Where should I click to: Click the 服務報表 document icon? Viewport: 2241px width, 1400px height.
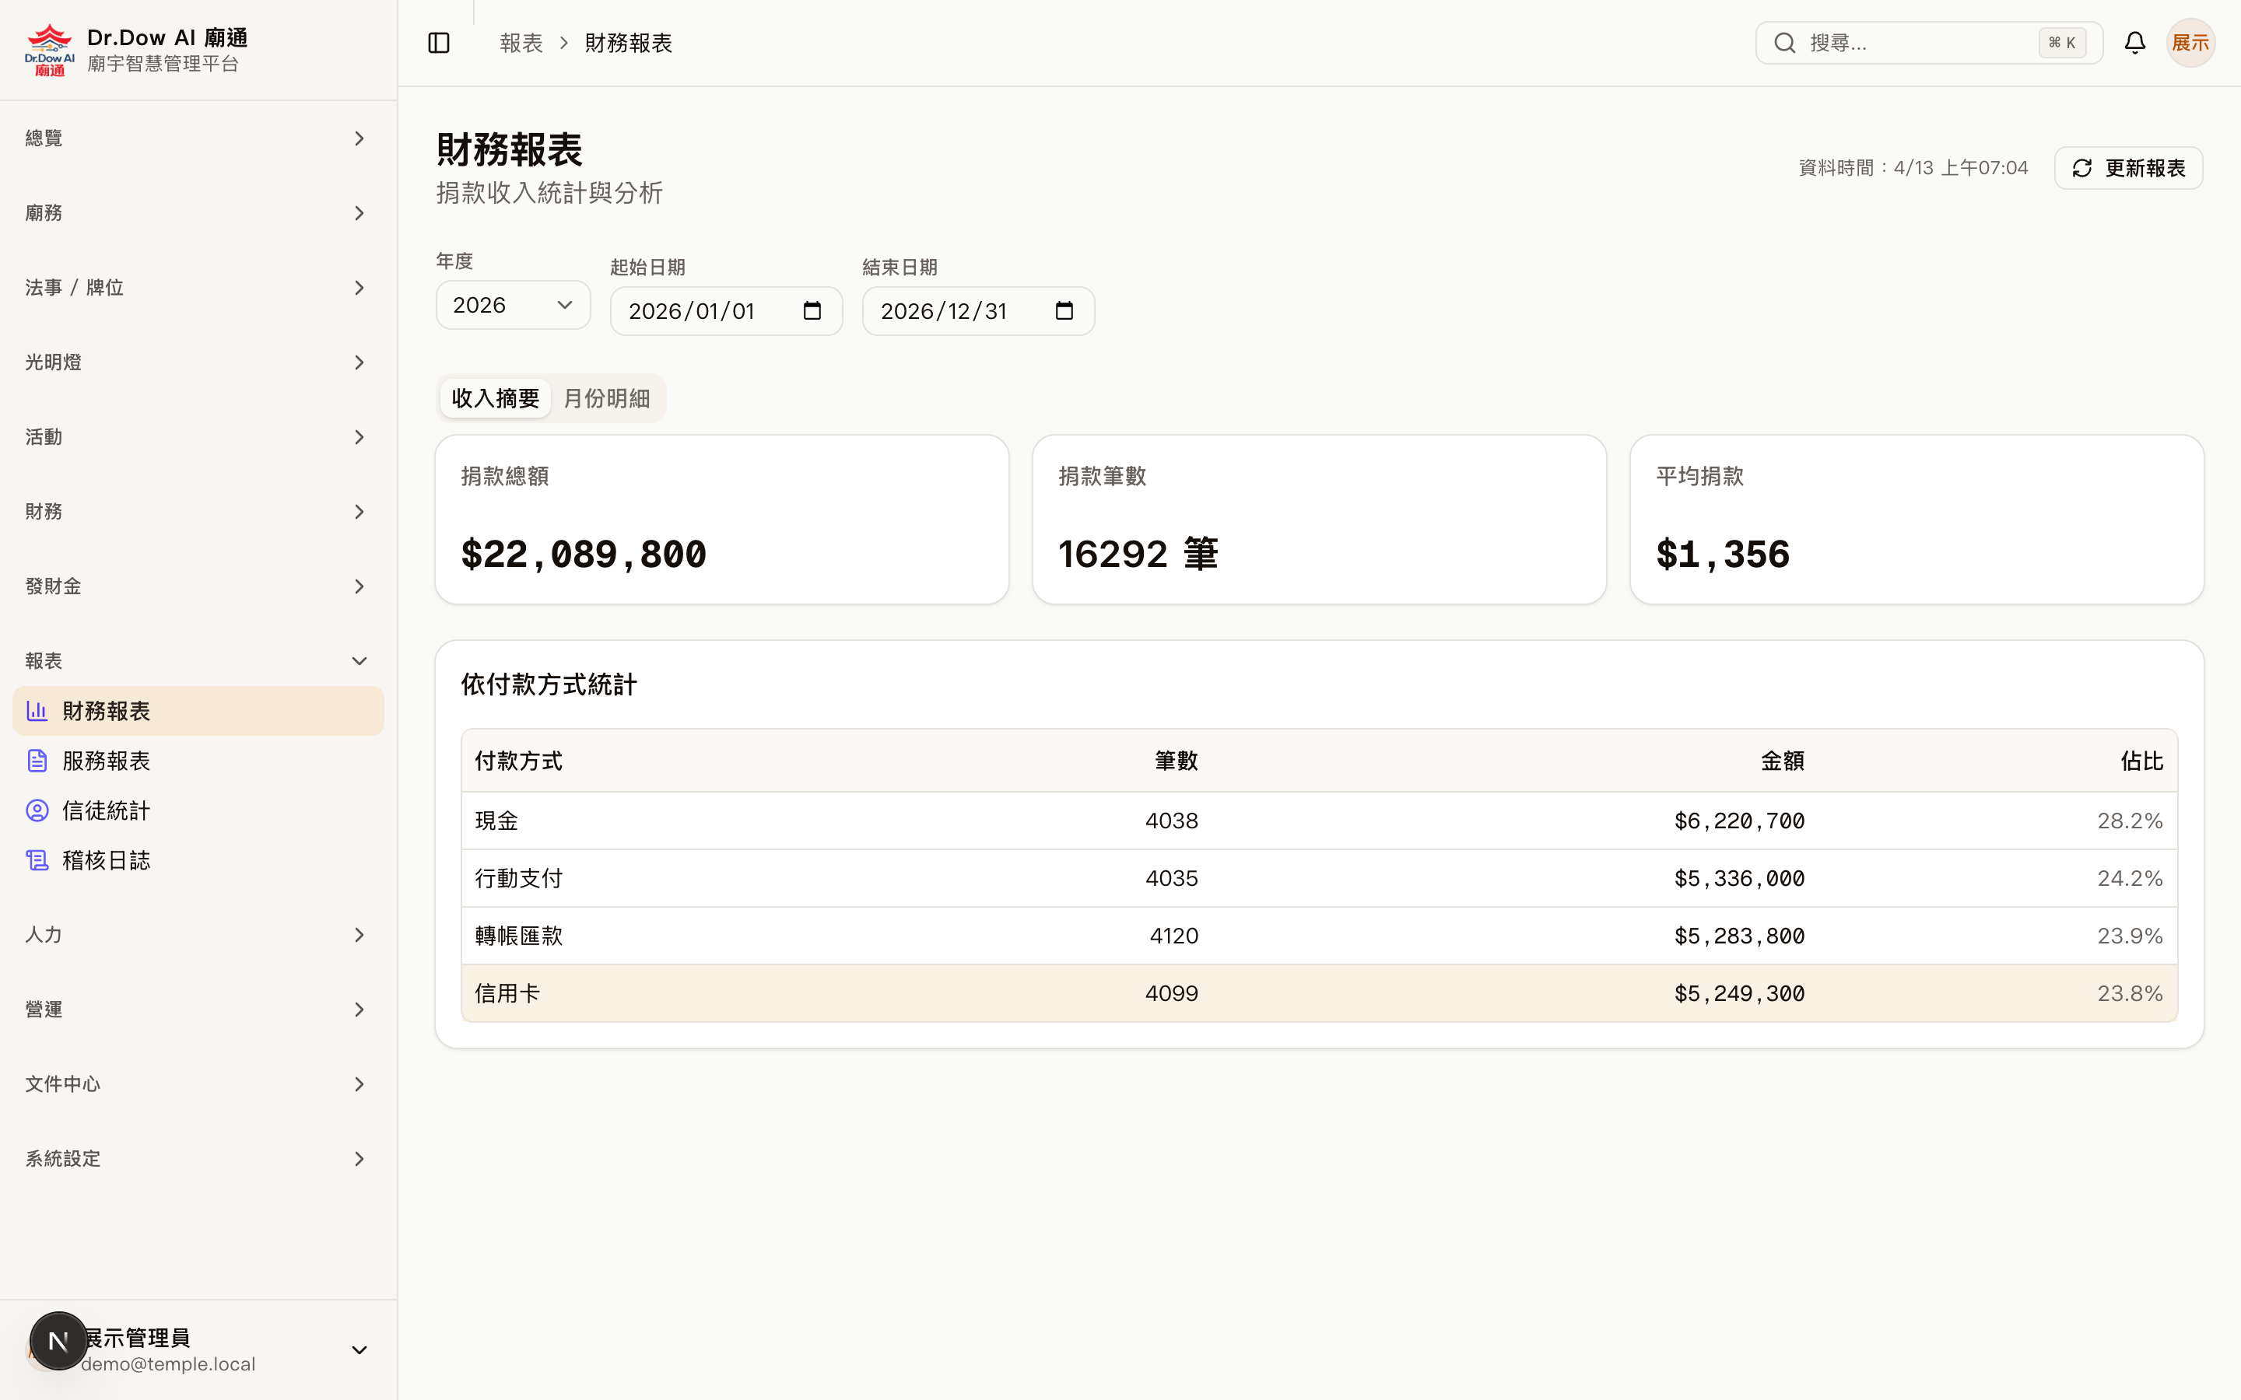37,760
